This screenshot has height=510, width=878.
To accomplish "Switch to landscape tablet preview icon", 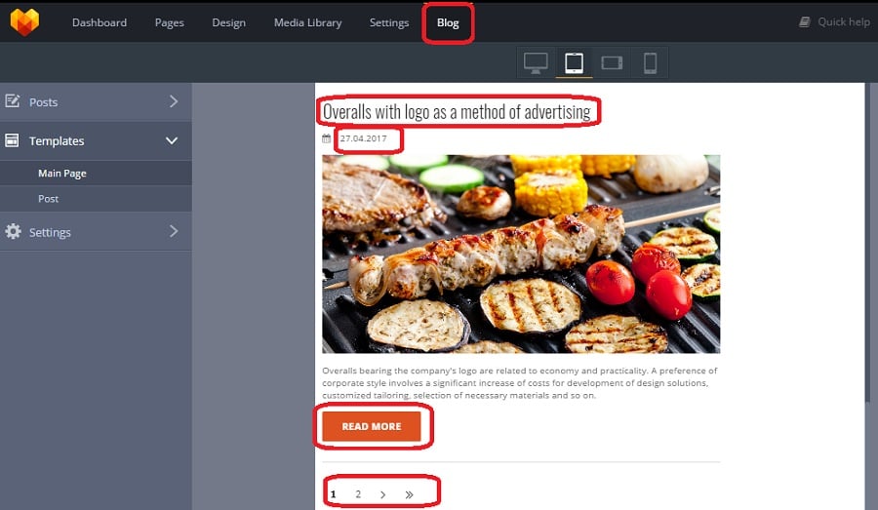I will click(x=612, y=62).
